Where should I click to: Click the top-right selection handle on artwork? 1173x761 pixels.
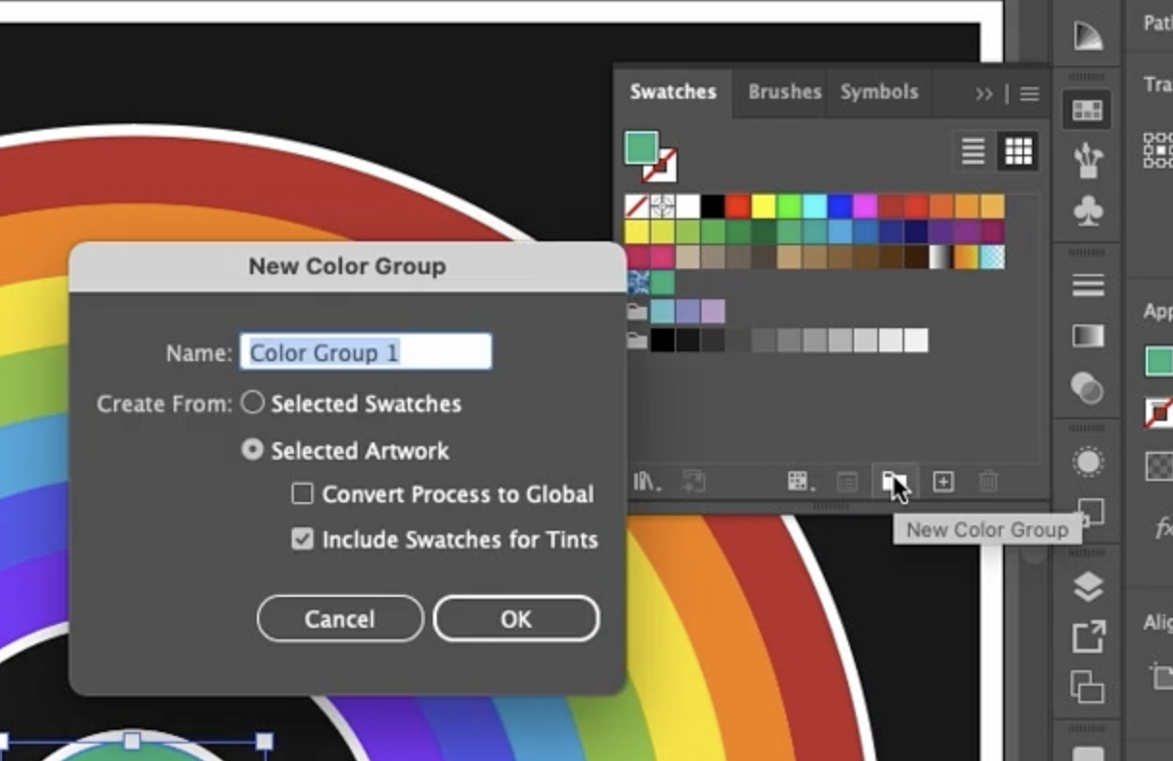(x=264, y=742)
